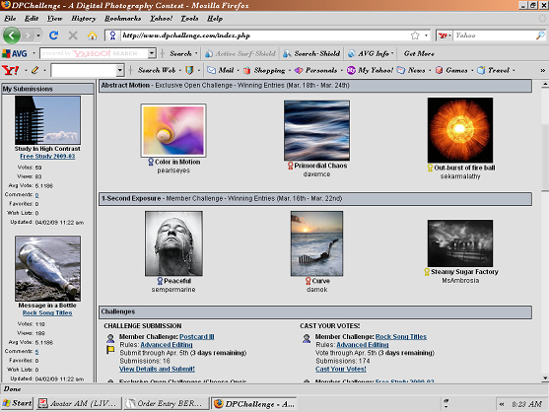The width and height of the screenshot is (549, 412).
Task: Open Yahoo Mail toolbar button
Action: (221, 70)
